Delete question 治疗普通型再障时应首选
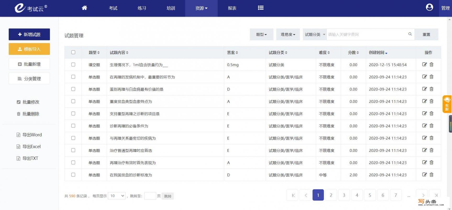The image size is (452, 210). coord(431,150)
